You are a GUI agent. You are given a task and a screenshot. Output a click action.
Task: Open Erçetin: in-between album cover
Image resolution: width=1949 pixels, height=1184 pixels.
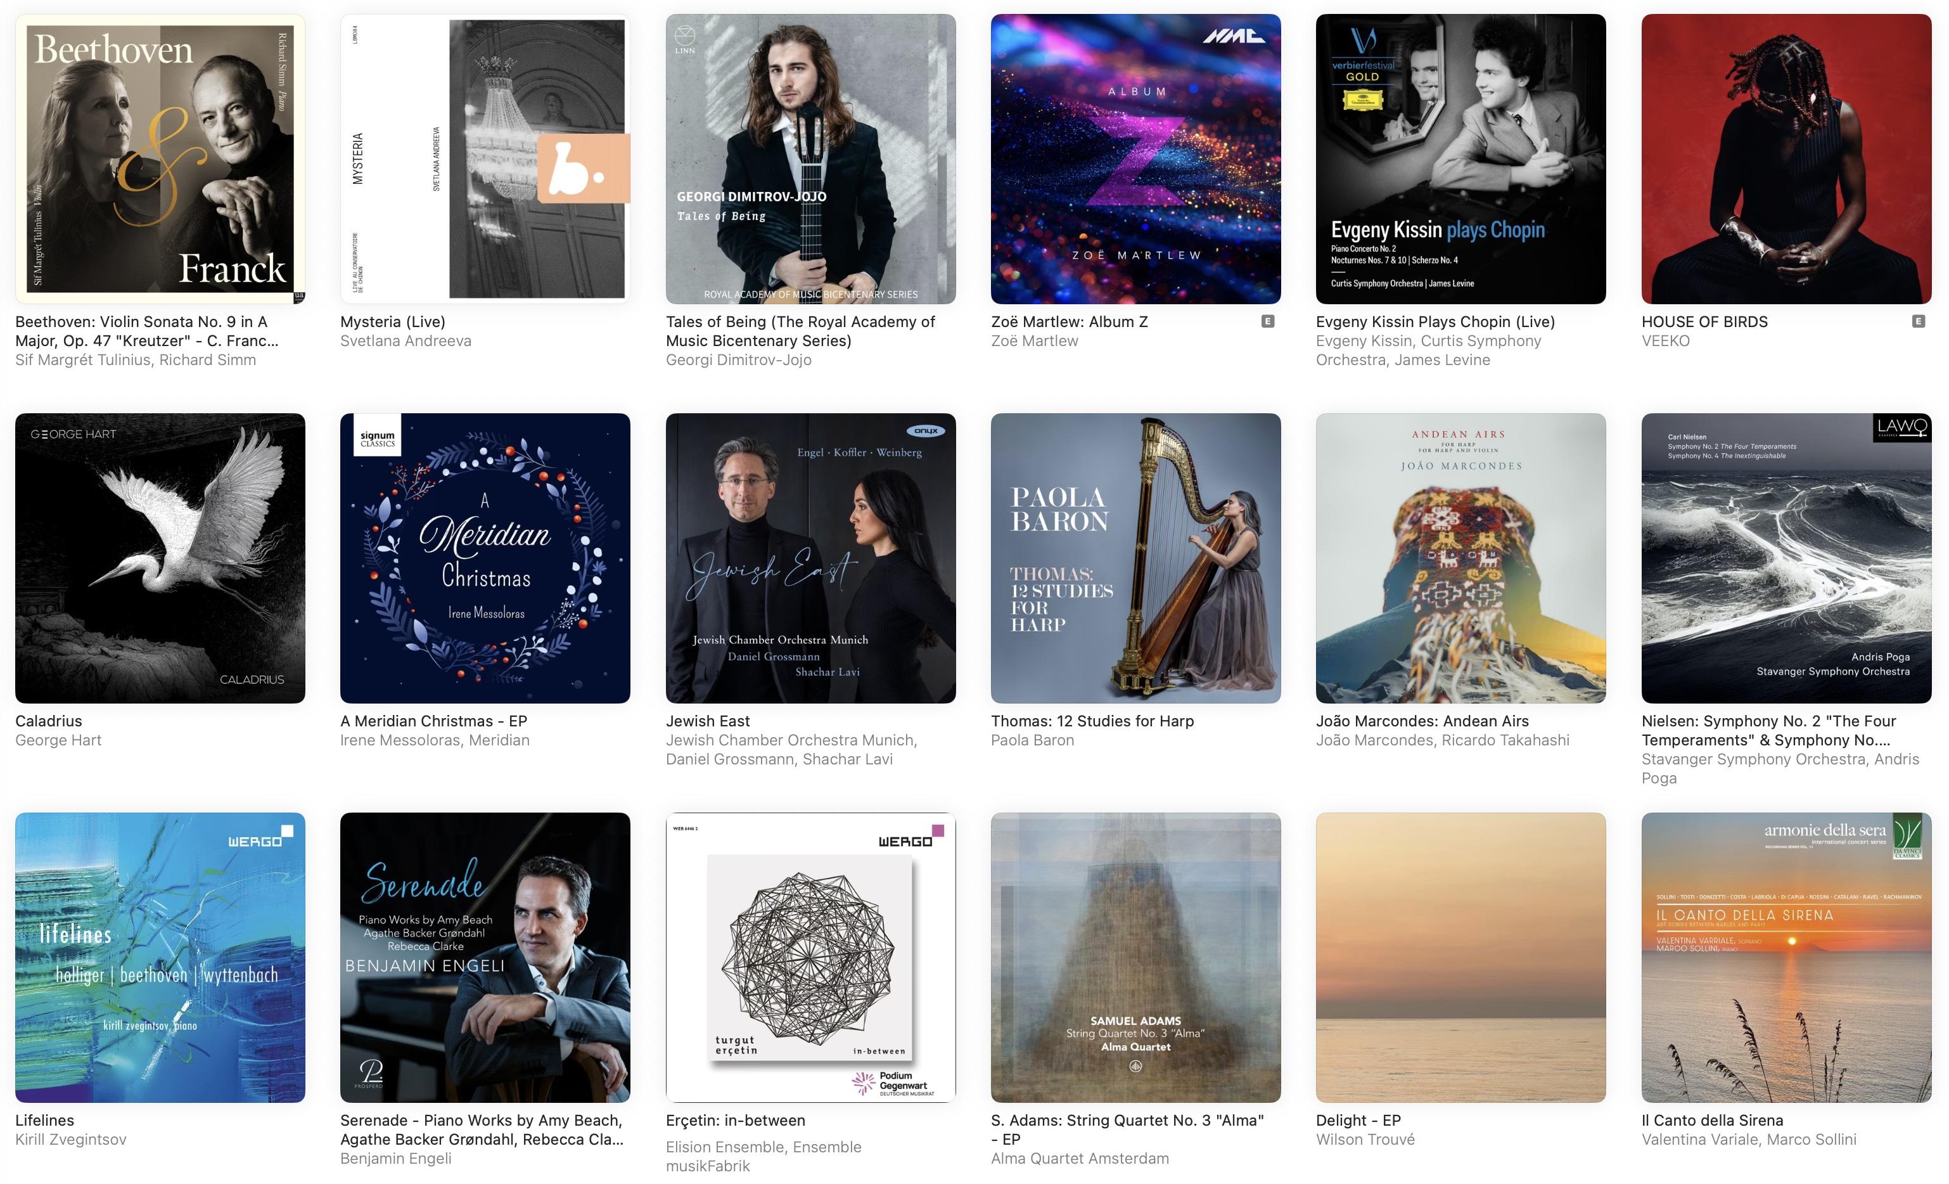tap(811, 957)
